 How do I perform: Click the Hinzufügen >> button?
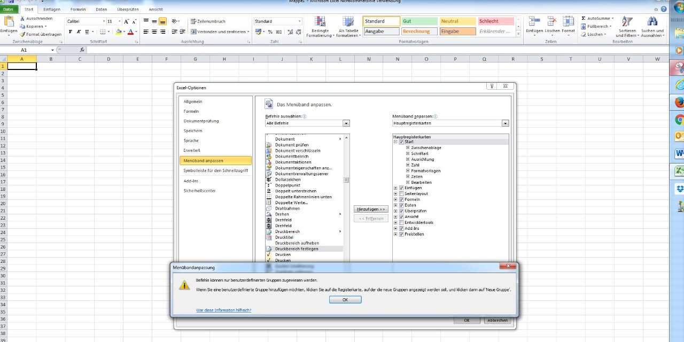pyautogui.click(x=371, y=209)
